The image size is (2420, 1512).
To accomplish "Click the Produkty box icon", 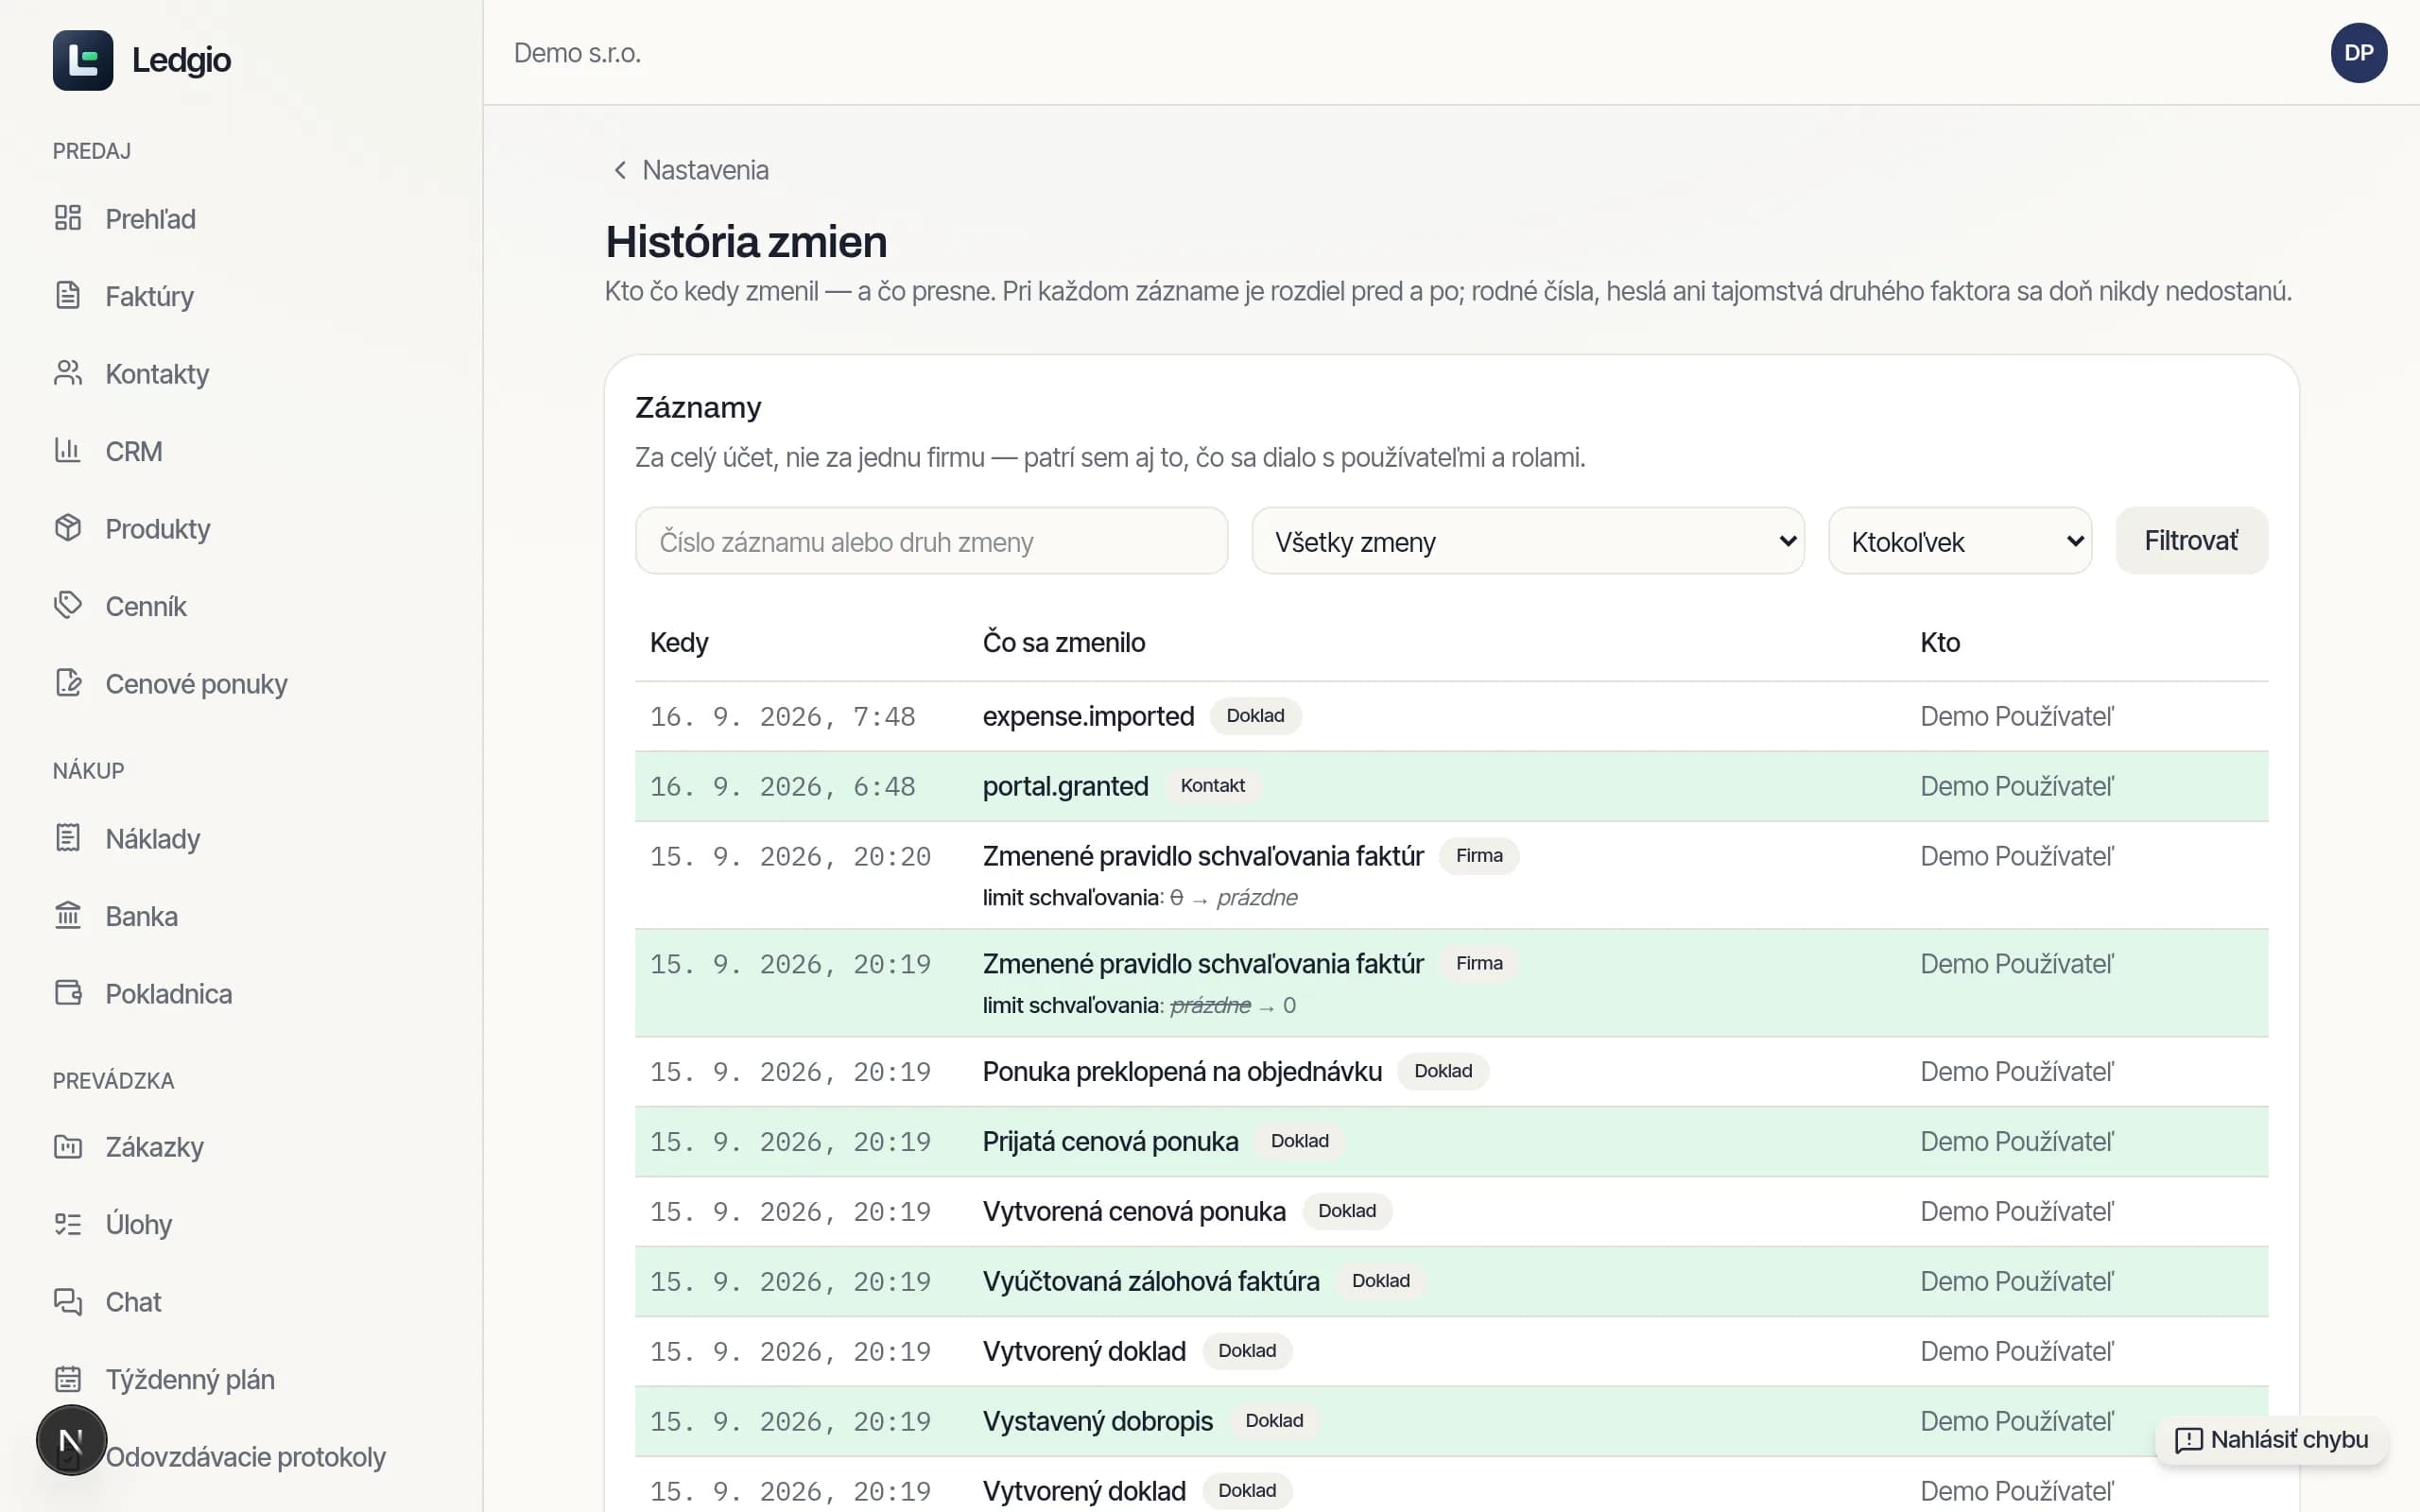I will [x=68, y=528].
